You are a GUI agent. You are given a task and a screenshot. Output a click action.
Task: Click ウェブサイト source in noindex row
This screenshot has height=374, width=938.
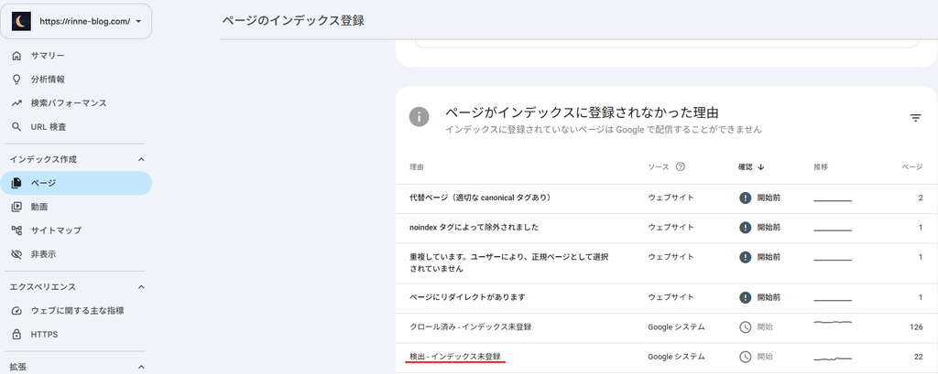[671, 228]
